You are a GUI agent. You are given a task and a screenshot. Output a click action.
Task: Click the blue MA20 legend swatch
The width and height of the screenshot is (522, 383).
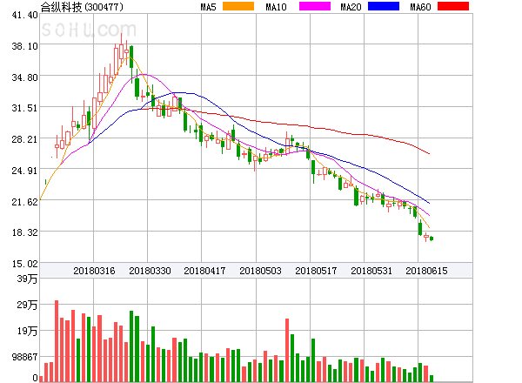pos(384,7)
